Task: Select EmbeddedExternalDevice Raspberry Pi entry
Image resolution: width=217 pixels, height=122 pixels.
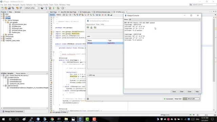Action: click(29, 88)
